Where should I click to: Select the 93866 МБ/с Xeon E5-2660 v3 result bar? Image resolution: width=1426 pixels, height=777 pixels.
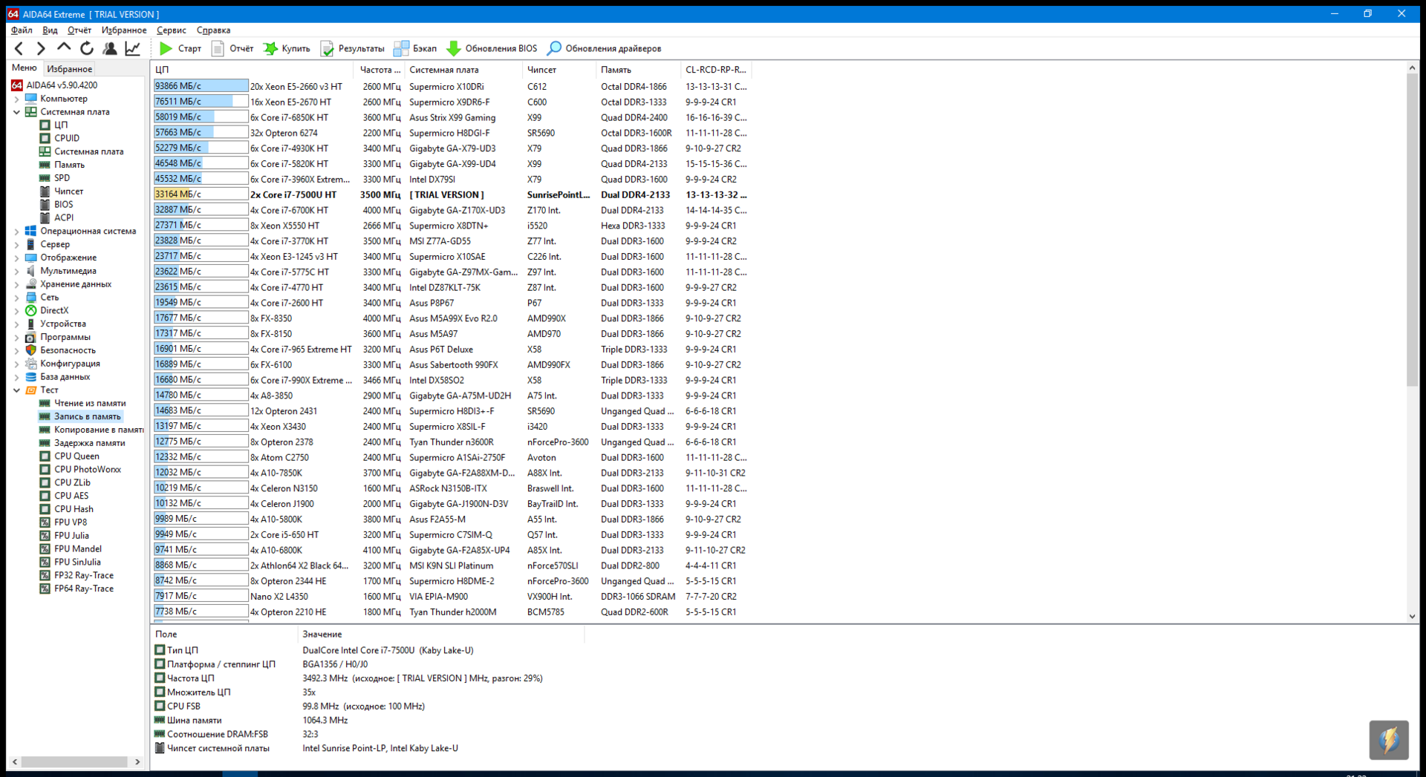(201, 87)
